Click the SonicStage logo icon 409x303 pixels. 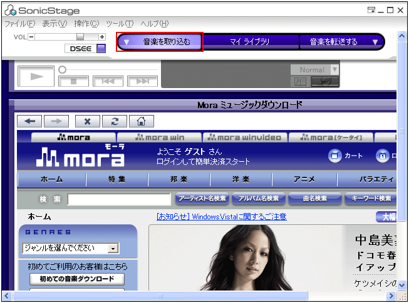[11, 11]
